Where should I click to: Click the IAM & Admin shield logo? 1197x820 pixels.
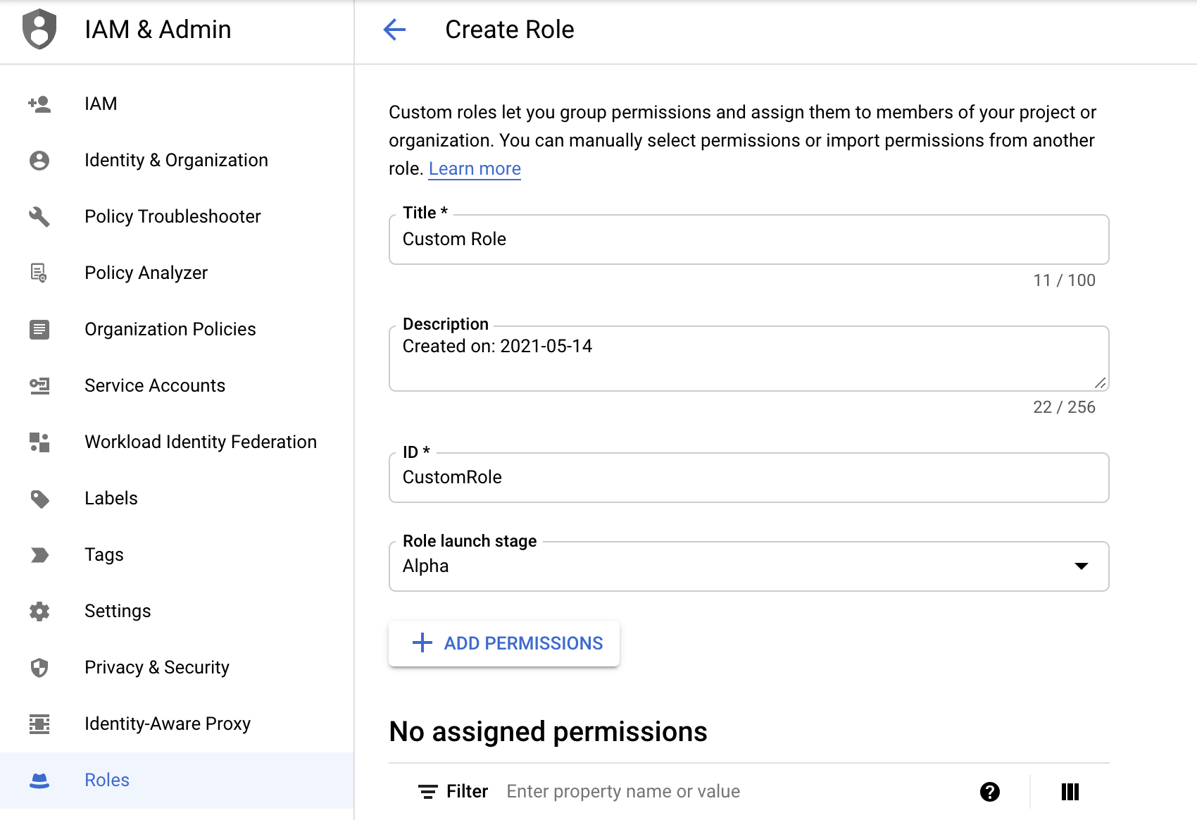point(39,30)
